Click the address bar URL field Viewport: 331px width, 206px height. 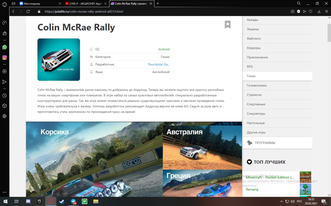(165, 11)
